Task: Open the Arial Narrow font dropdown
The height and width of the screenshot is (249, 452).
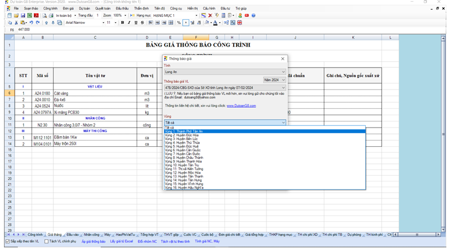Action: coord(103,23)
